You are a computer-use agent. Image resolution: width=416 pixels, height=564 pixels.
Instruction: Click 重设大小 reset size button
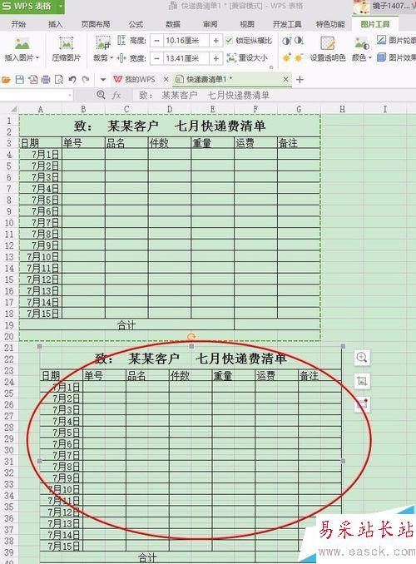coord(248,57)
